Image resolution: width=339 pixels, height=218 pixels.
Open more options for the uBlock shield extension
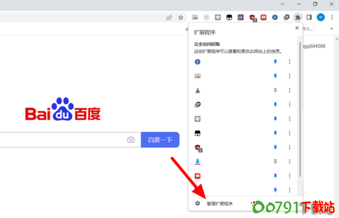[x=289, y=147]
